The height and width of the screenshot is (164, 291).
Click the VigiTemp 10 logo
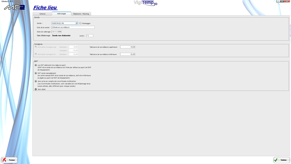point(145,3)
